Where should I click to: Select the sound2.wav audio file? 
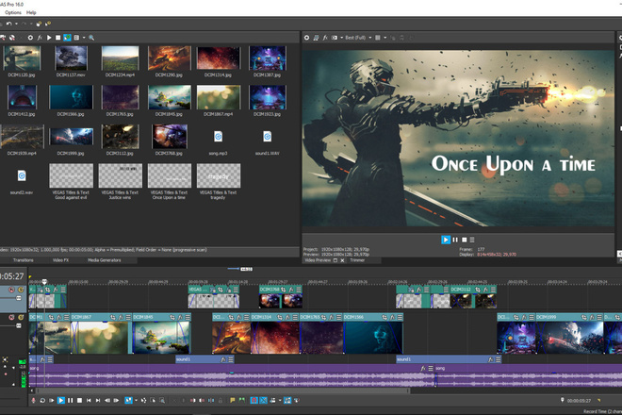(22, 176)
